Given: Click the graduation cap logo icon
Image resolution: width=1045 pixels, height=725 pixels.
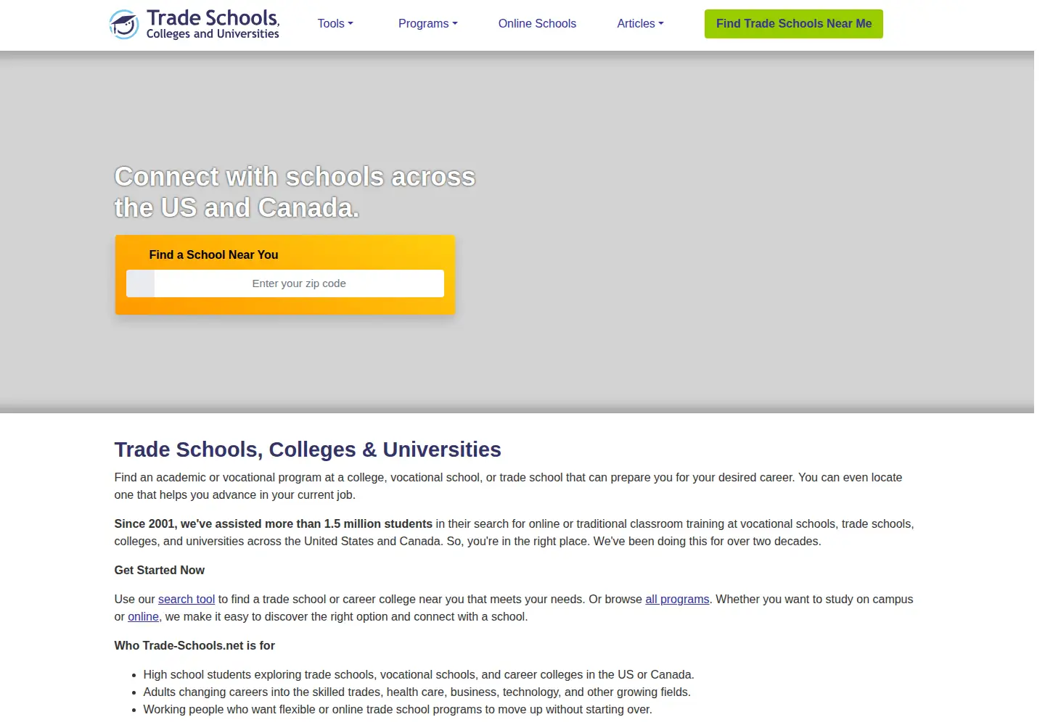Looking at the screenshot, I should click(124, 24).
